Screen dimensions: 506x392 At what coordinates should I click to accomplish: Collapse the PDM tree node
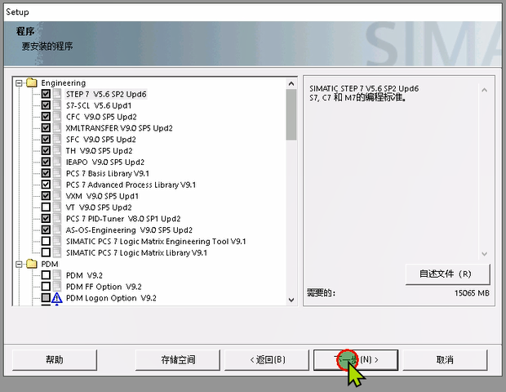click(x=19, y=264)
